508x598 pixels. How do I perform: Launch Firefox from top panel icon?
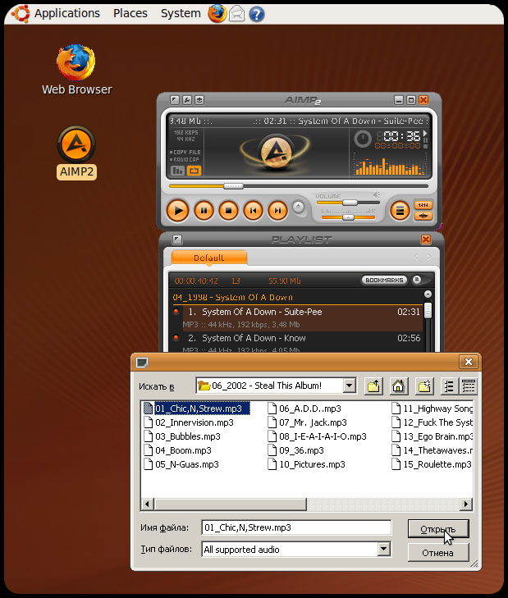point(217,14)
